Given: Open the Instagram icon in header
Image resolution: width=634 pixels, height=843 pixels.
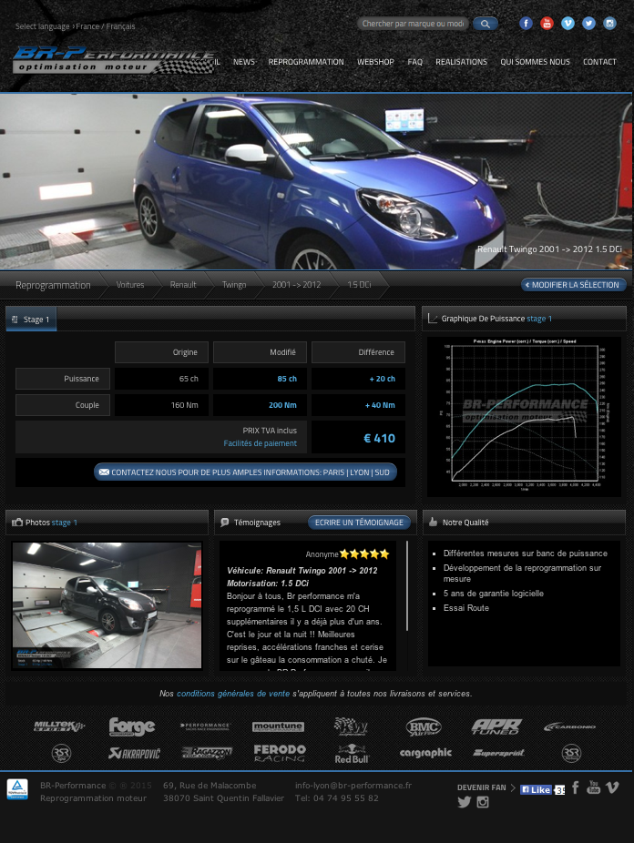Looking at the screenshot, I should click(609, 23).
